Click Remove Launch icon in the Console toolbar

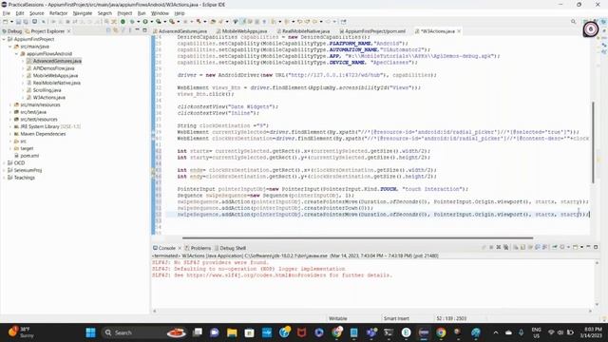point(499,247)
